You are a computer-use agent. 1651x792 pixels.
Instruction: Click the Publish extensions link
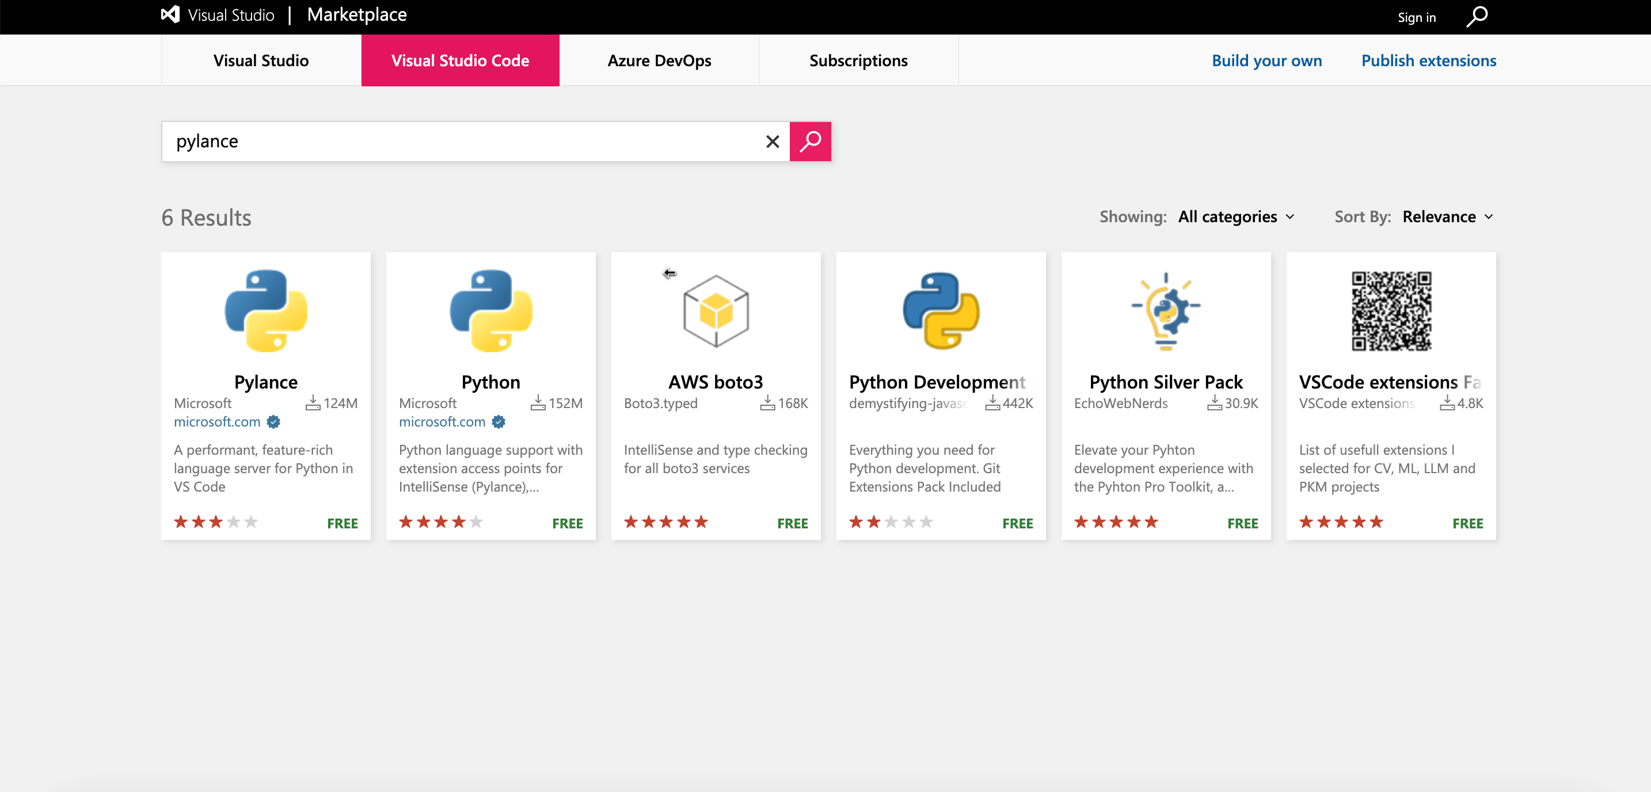(x=1428, y=60)
